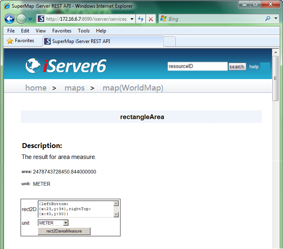Click the Stop loading red X icon

tap(151, 19)
